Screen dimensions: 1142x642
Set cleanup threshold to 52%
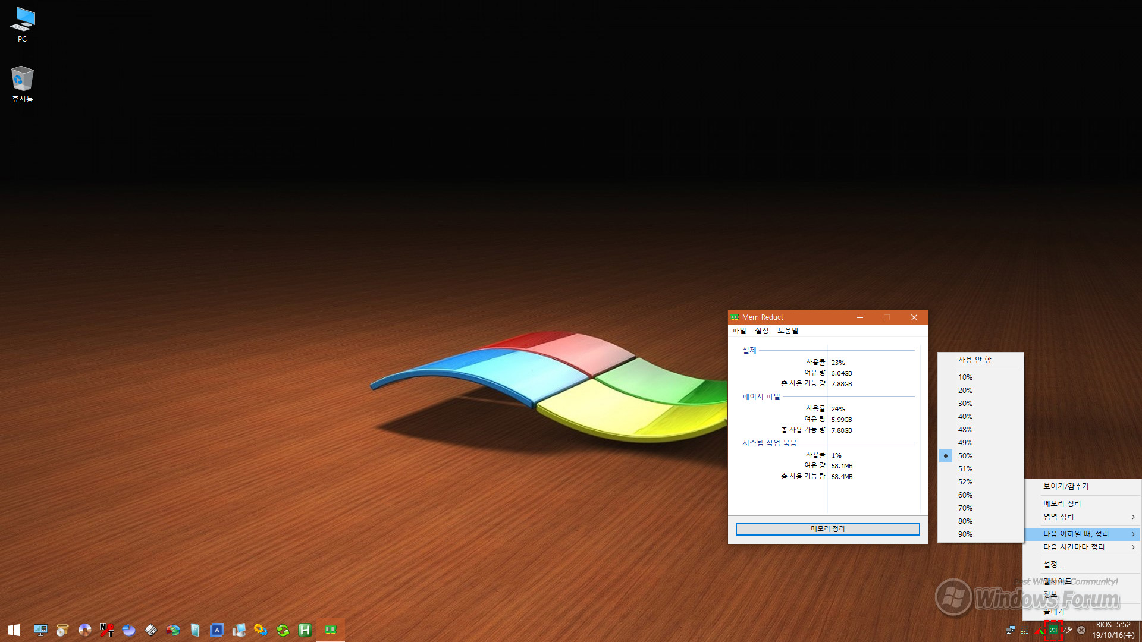980,482
